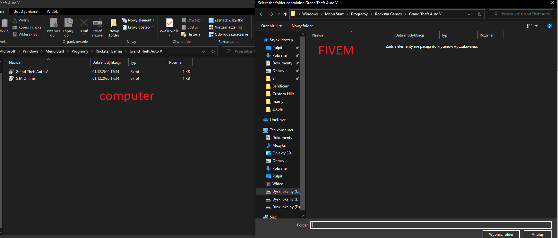Click Nie zaznaczaj nic in the ribbon

226,27
